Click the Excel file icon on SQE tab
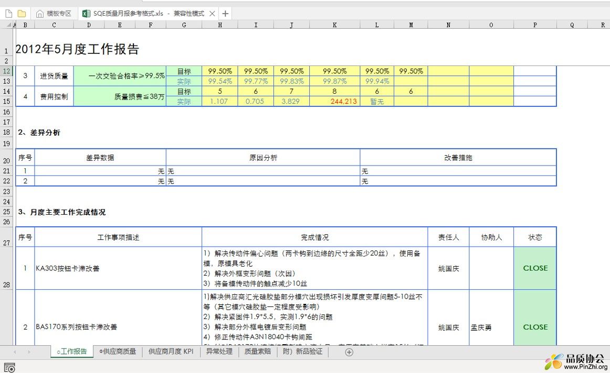Viewport: 610px width, 373px height. [x=87, y=14]
